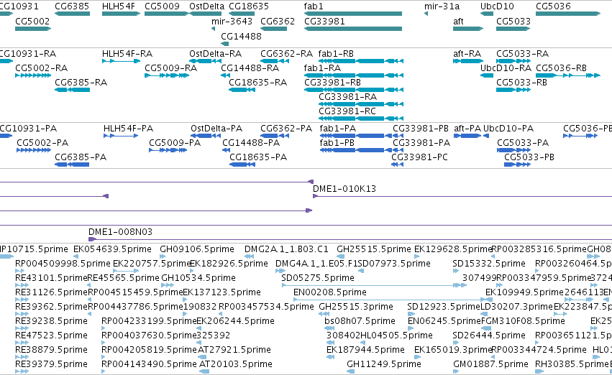Click the CG14488-RA transcript label
This screenshot has width=612, height=375.
pos(250,68)
